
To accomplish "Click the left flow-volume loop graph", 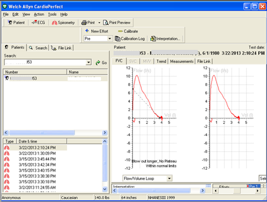I will click(x=151, y=118).
